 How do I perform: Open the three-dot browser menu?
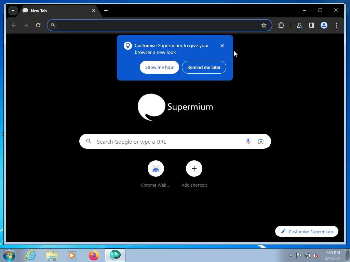point(336,25)
